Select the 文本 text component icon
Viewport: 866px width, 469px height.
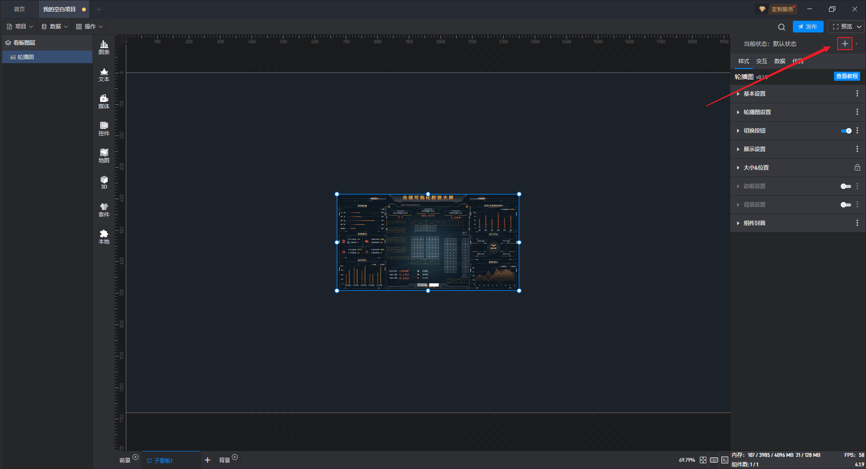[104, 74]
